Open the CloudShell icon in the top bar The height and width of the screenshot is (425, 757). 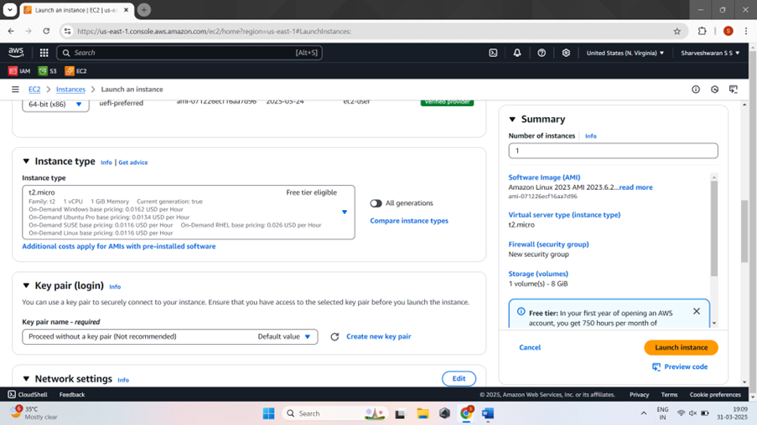pos(493,53)
